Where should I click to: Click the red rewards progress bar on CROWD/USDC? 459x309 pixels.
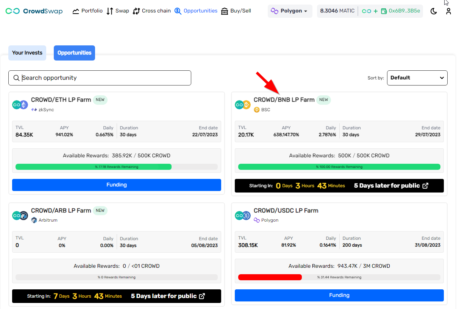(x=270, y=277)
